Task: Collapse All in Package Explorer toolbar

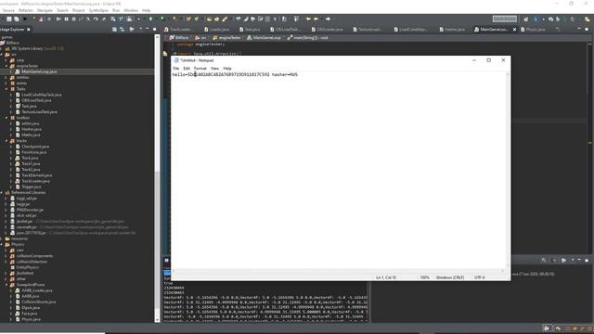Action: [x=114, y=29]
